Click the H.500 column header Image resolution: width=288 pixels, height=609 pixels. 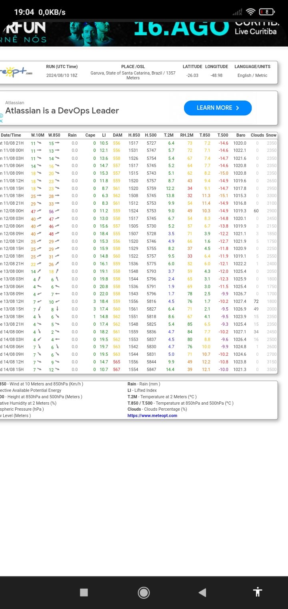point(151,135)
